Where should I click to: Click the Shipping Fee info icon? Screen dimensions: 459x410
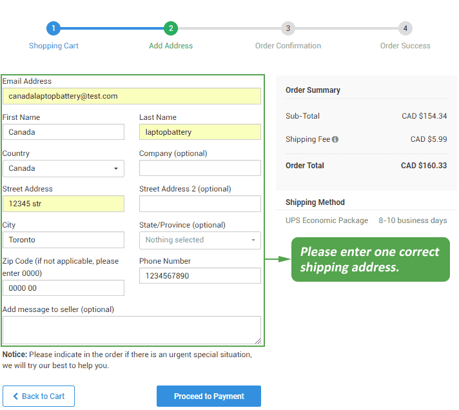pos(335,139)
